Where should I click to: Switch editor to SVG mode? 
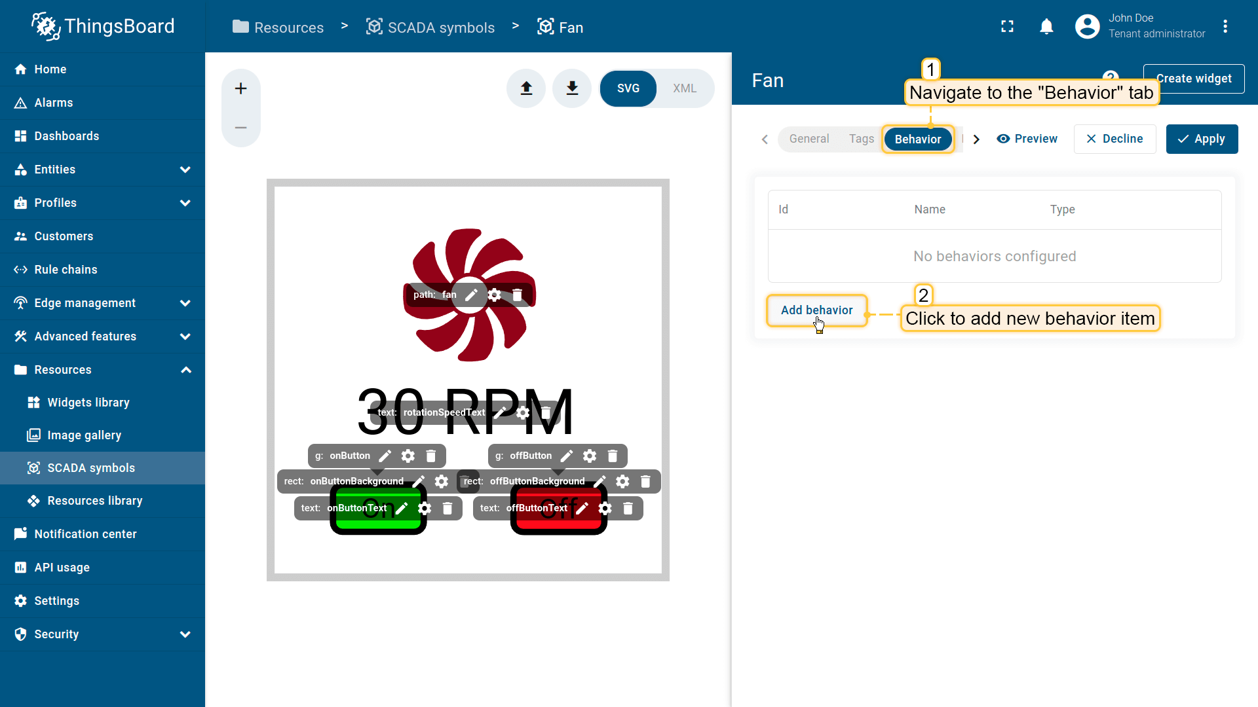(628, 88)
